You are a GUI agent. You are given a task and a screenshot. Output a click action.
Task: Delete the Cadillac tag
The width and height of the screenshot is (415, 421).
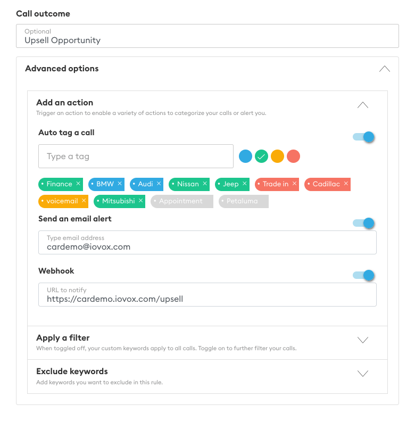coord(346,184)
